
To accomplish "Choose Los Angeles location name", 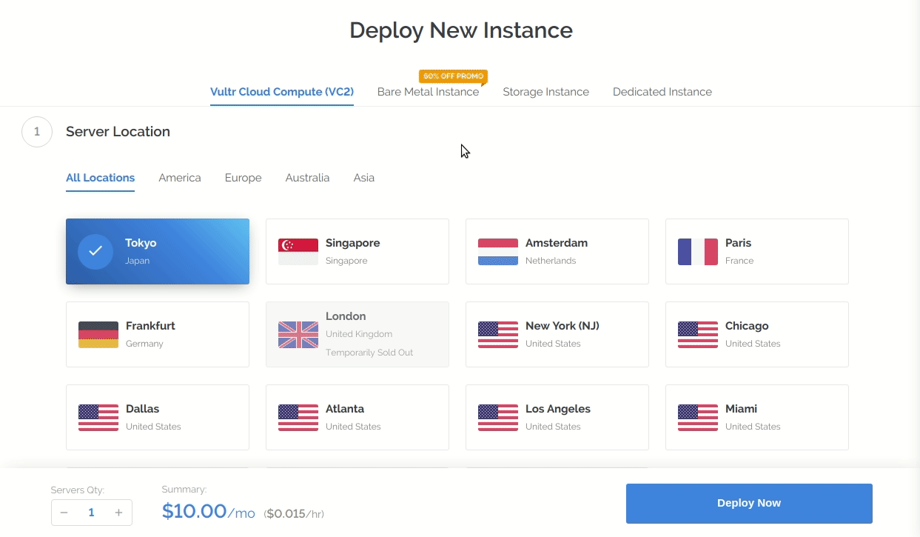I will (x=558, y=409).
